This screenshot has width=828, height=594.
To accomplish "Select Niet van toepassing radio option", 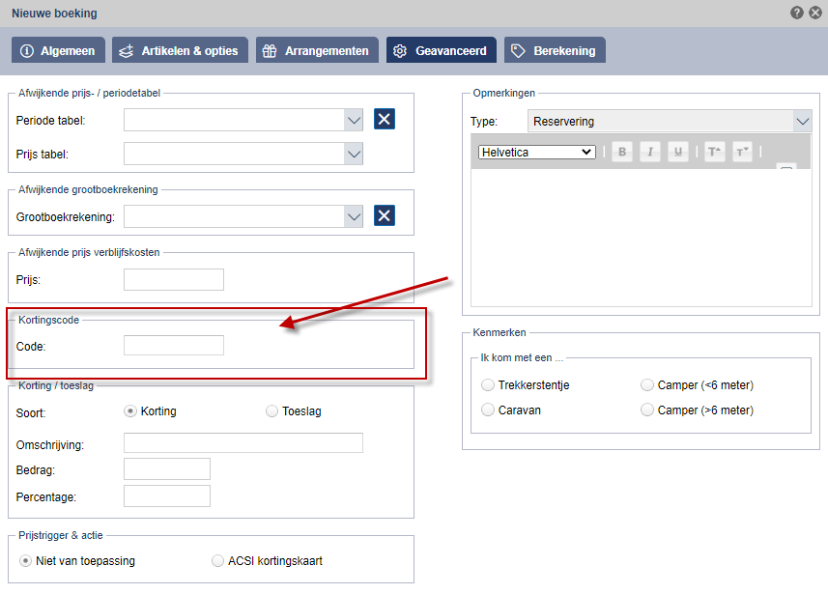I will (25, 561).
